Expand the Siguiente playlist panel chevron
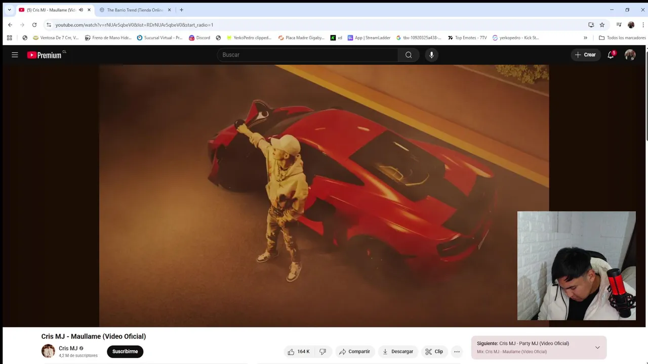This screenshot has height=364, width=648. [x=597, y=347]
